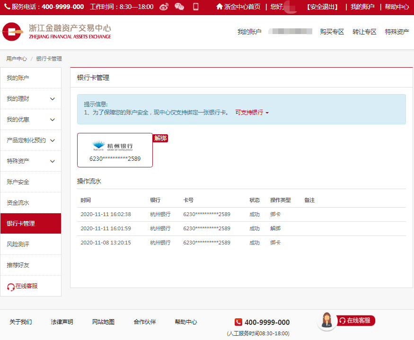Open 资金流水 in the sidebar
Image resolution: width=414 pixels, height=340 pixels.
click(x=31, y=203)
